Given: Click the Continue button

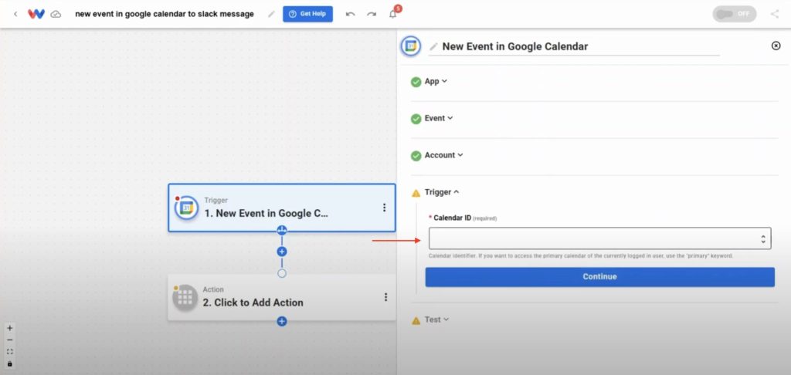Looking at the screenshot, I should click(599, 277).
